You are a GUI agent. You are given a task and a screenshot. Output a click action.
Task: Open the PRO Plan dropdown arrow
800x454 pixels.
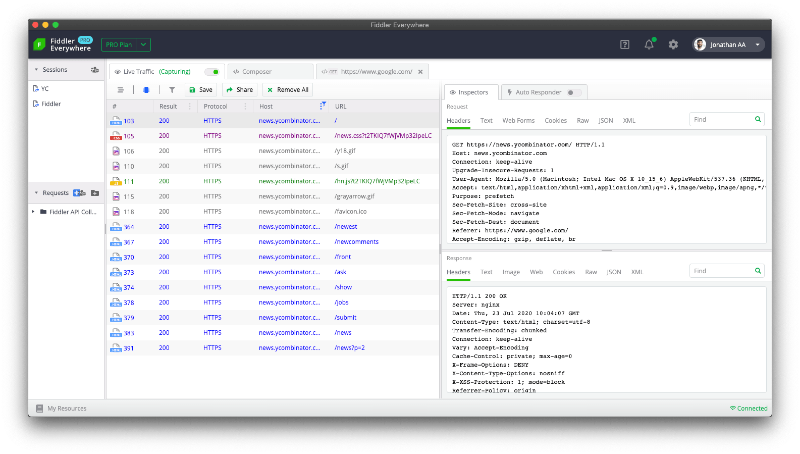click(x=143, y=44)
